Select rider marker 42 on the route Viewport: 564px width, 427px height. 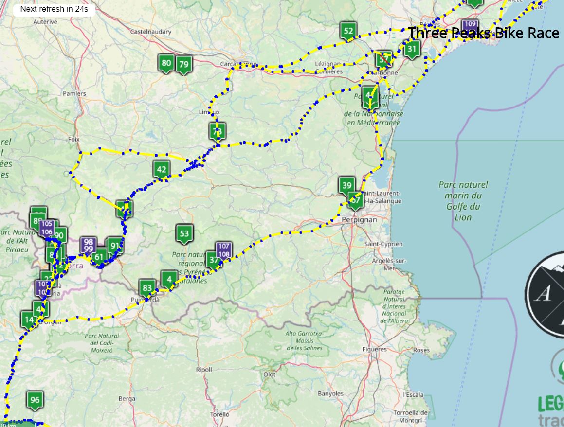pos(162,170)
